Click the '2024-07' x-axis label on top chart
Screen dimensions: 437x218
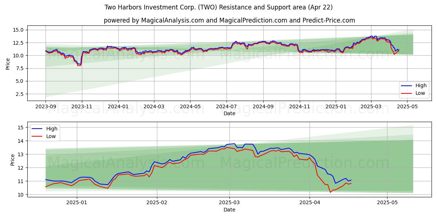click(227, 107)
